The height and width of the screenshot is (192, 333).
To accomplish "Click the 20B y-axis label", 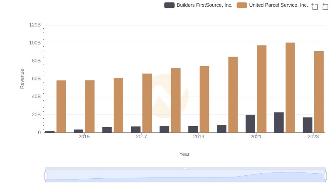I will pyautogui.click(x=36, y=115).
